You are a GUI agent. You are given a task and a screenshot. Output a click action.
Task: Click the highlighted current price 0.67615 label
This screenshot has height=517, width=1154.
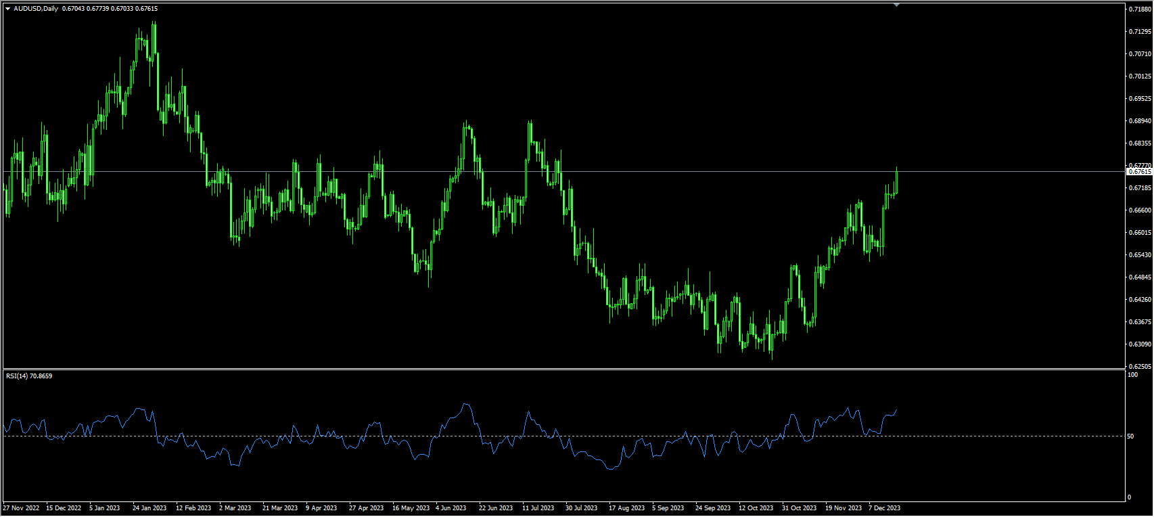pos(1139,172)
